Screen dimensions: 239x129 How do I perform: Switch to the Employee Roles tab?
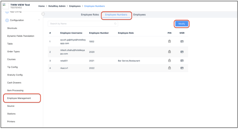(90, 14)
